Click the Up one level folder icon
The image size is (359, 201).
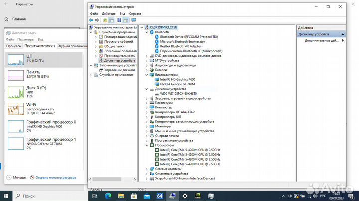pyautogui.click(x=105, y=20)
